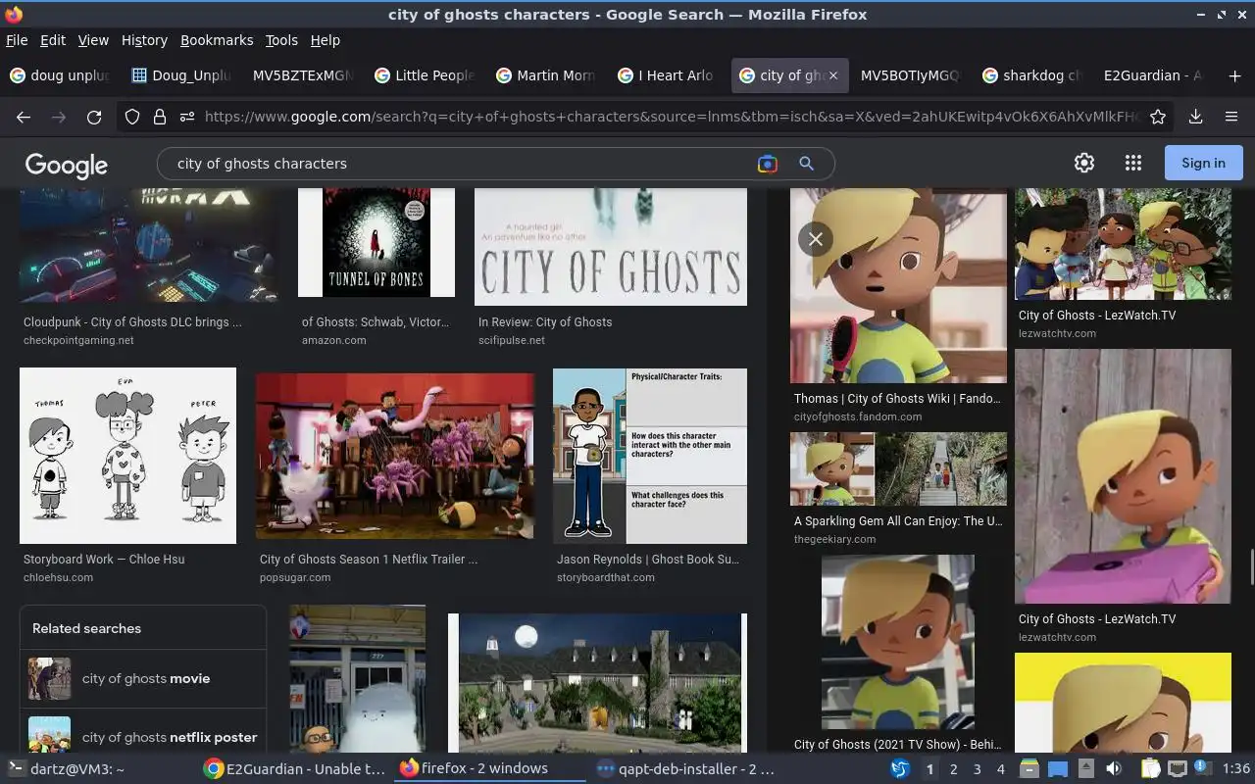Open 'Thomas | City of Ghosts Wiki' link

tap(897, 399)
